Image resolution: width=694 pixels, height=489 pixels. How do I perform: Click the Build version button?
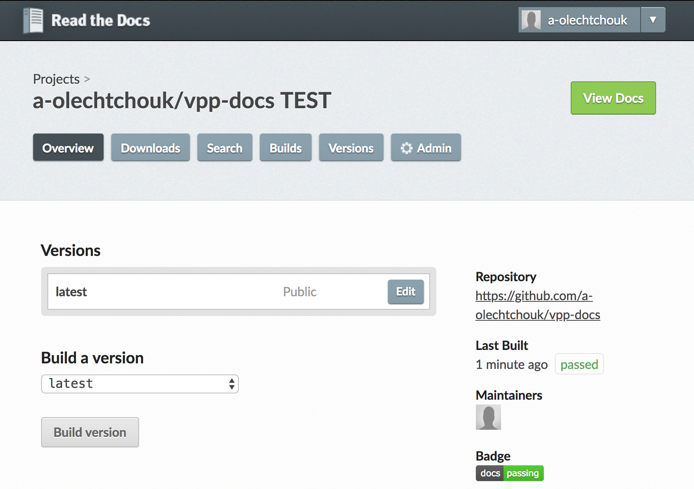pyautogui.click(x=90, y=433)
